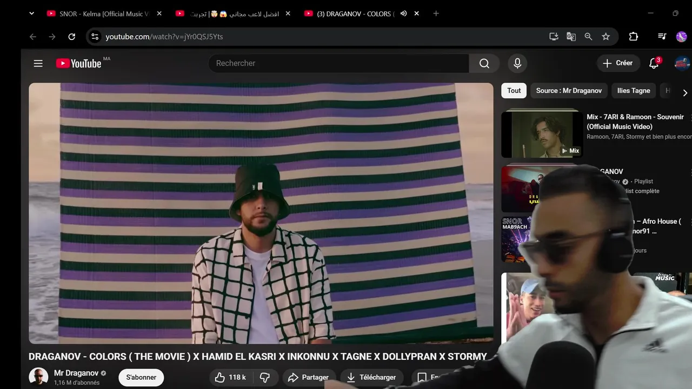Subscribe with S'abonner button
Viewport: 692px width, 389px height.
pos(141,377)
